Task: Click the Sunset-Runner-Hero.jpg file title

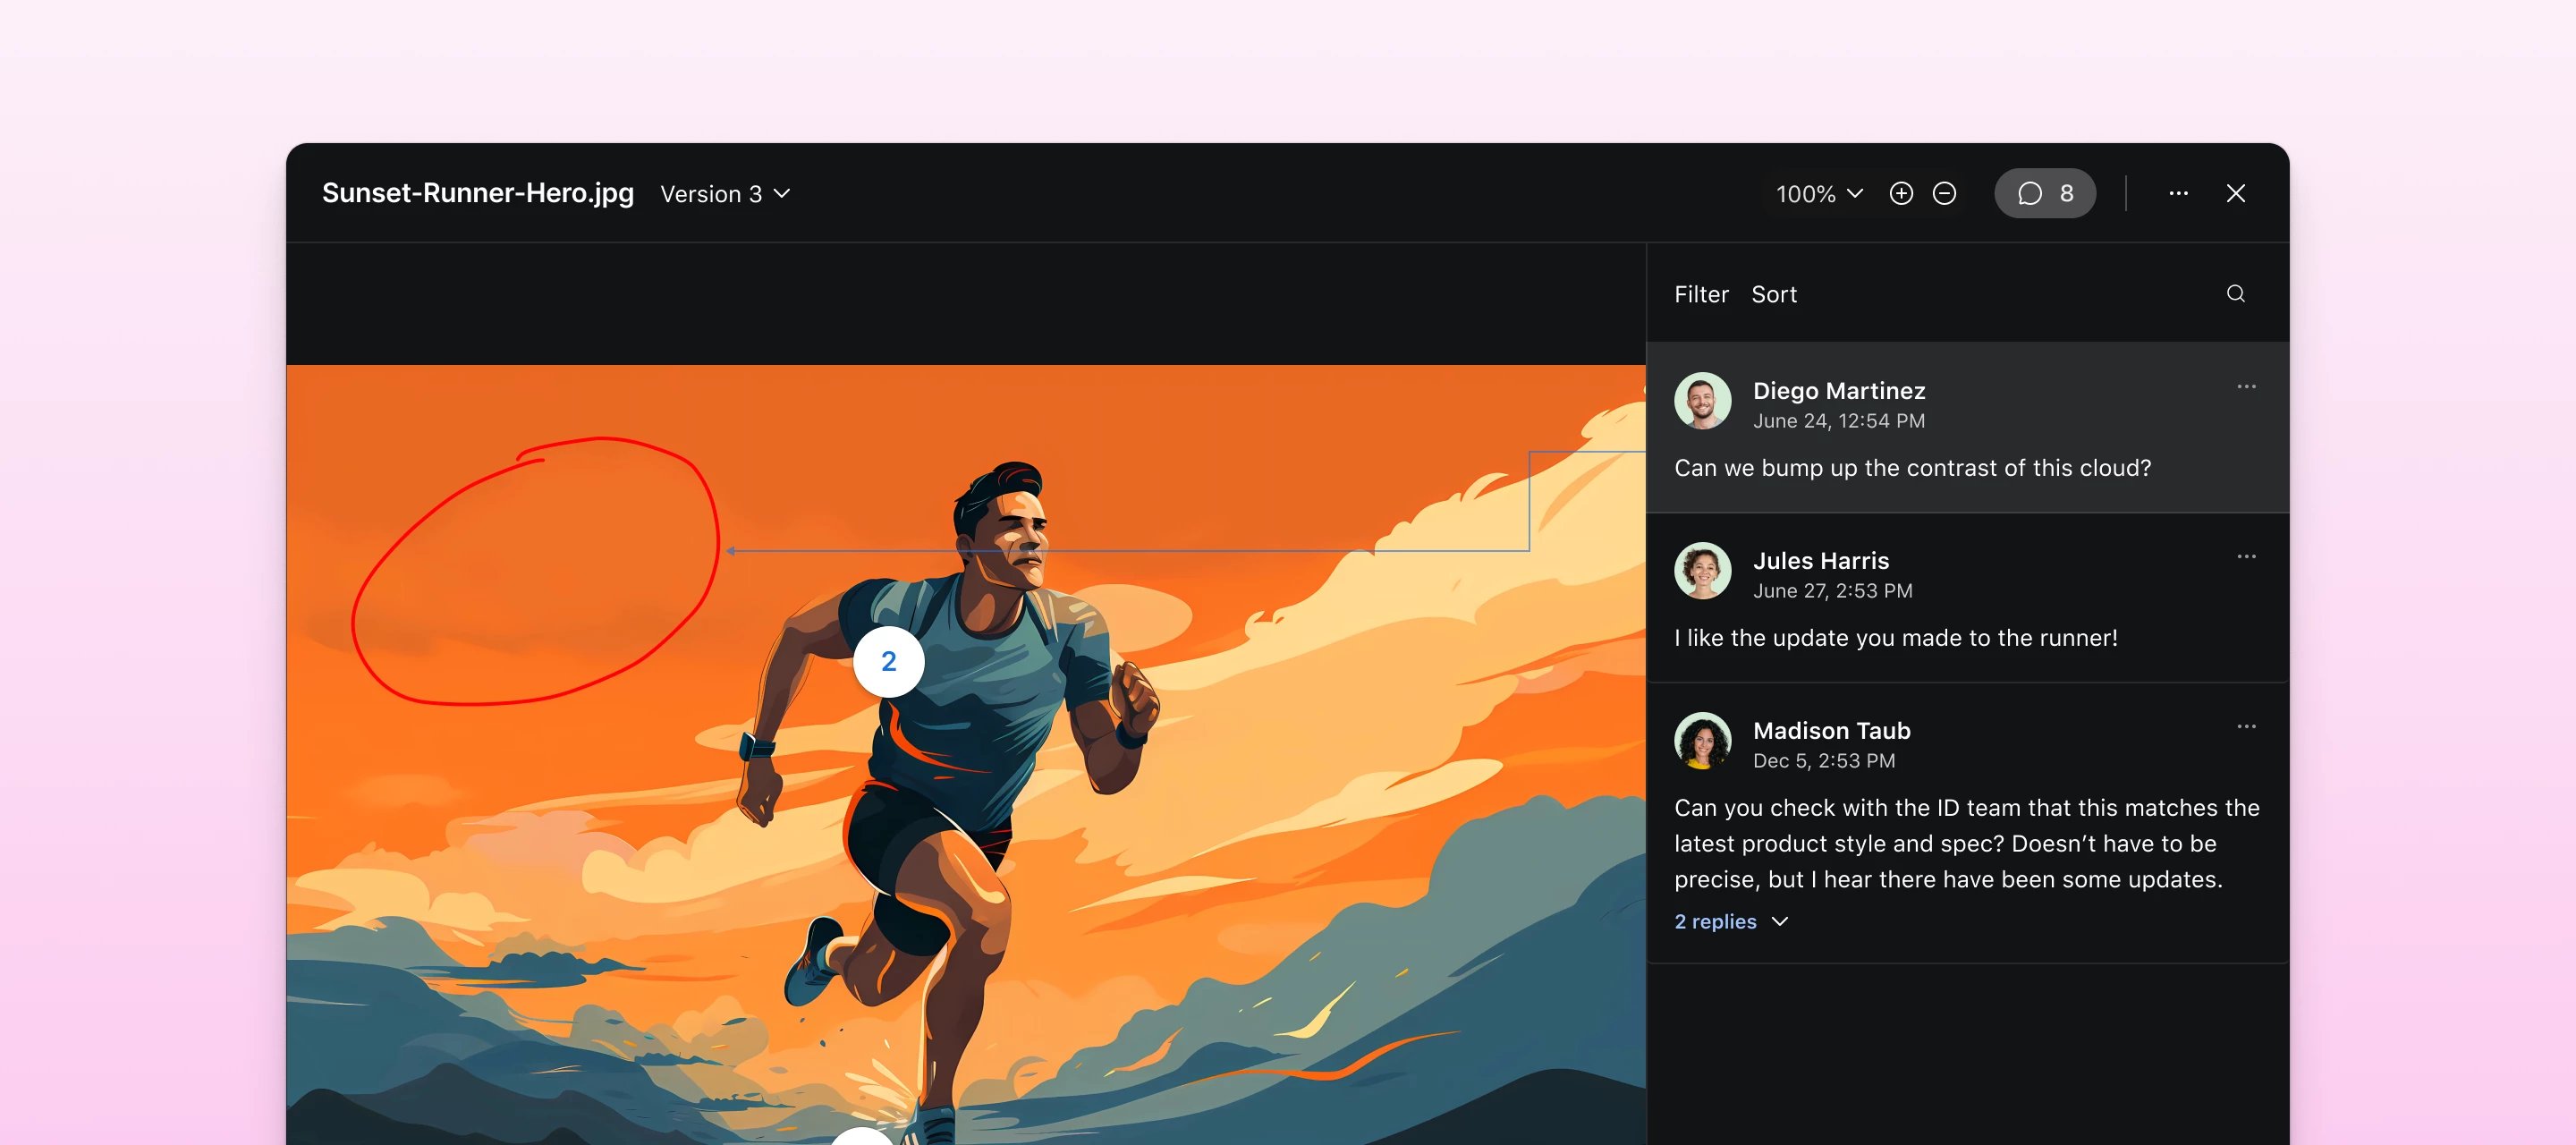Action: tap(477, 193)
